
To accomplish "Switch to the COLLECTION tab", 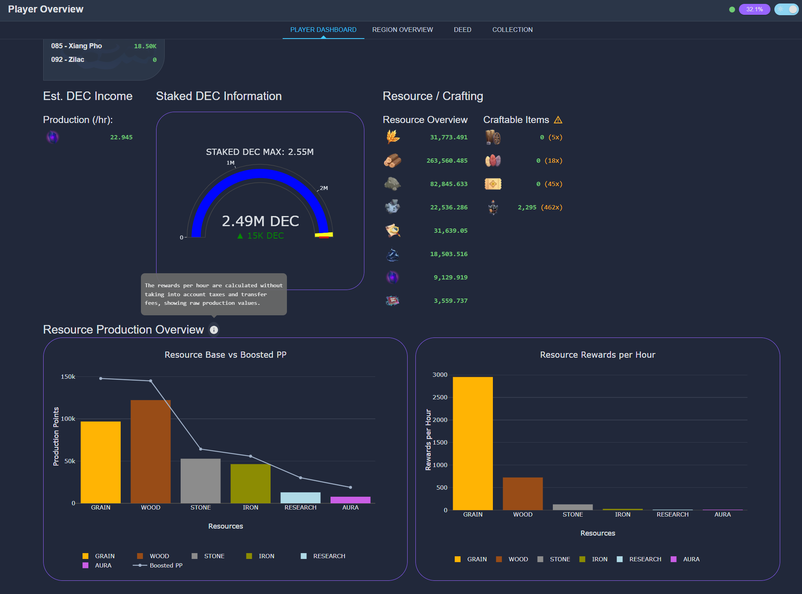I will pyautogui.click(x=512, y=30).
